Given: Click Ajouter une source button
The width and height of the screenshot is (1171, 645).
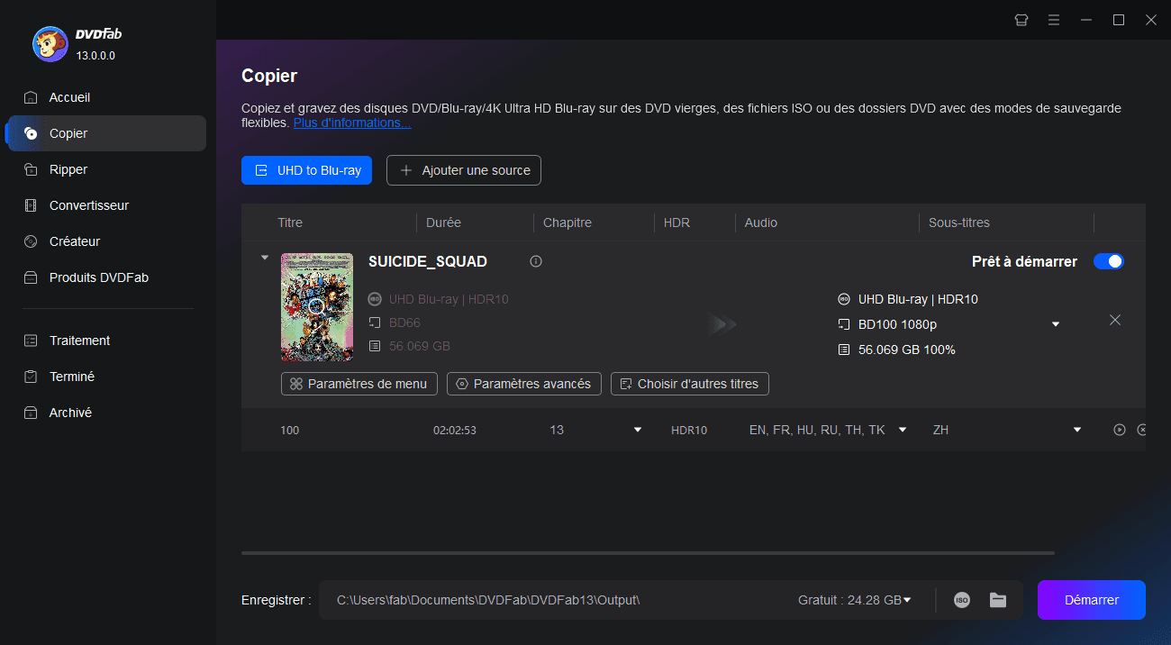Looking at the screenshot, I should (x=464, y=170).
